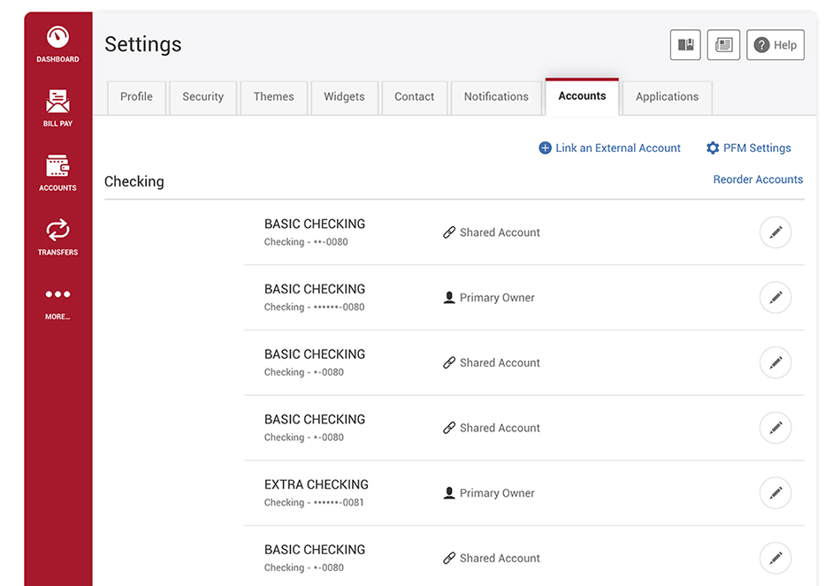Switch to the Widgets tab
The height and width of the screenshot is (586, 840).
pyautogui.click(x=345, y=97)
